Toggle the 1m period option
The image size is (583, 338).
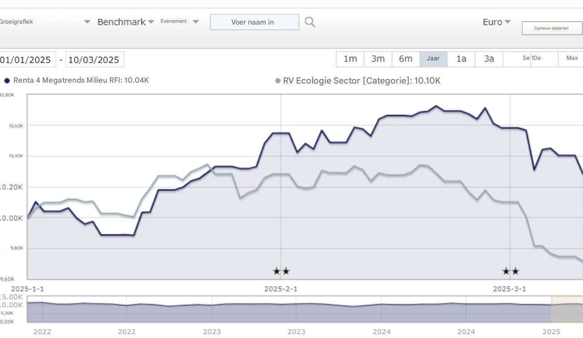350,59
